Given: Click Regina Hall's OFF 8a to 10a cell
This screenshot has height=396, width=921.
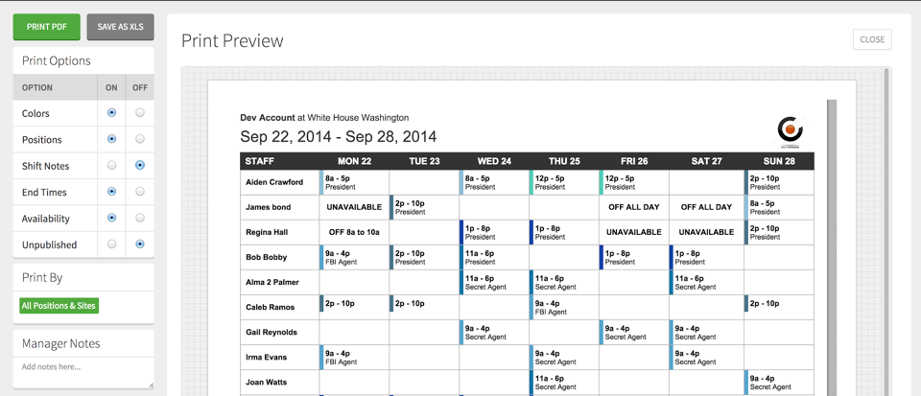Looking at the screenshot, I should pyautogui.click(x=354, y=232).
